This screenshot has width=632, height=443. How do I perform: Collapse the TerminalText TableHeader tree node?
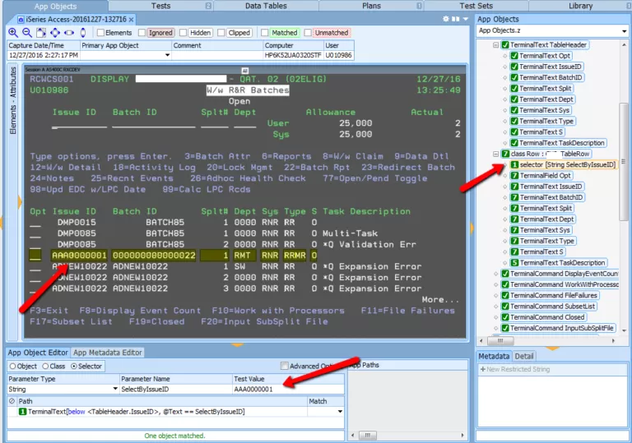tap(495, 44)
